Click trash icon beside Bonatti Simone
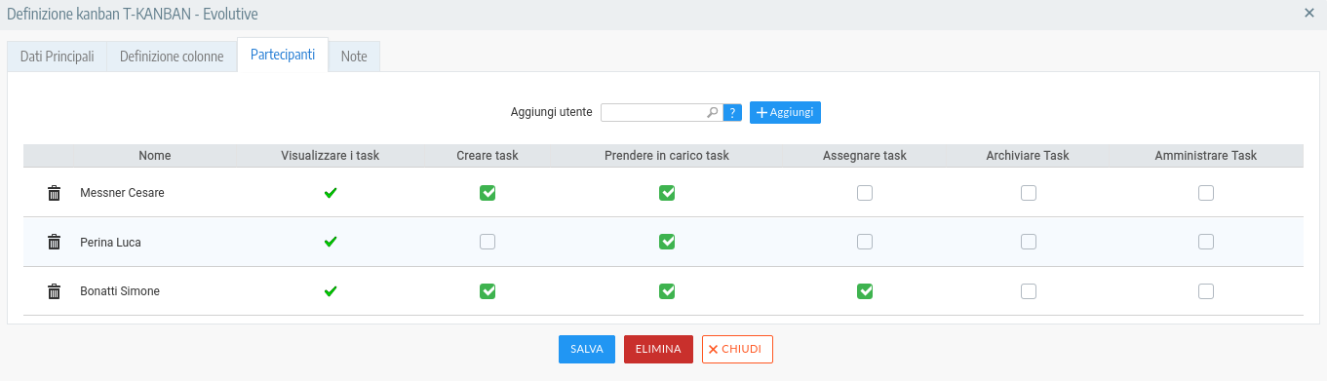Image resolution: width=1327 pixels, height=381 pixels. coord(55,291)
